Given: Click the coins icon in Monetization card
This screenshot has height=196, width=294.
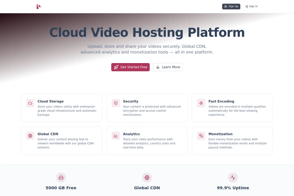Looking at the screenshot, I should (x=201, y=136).
